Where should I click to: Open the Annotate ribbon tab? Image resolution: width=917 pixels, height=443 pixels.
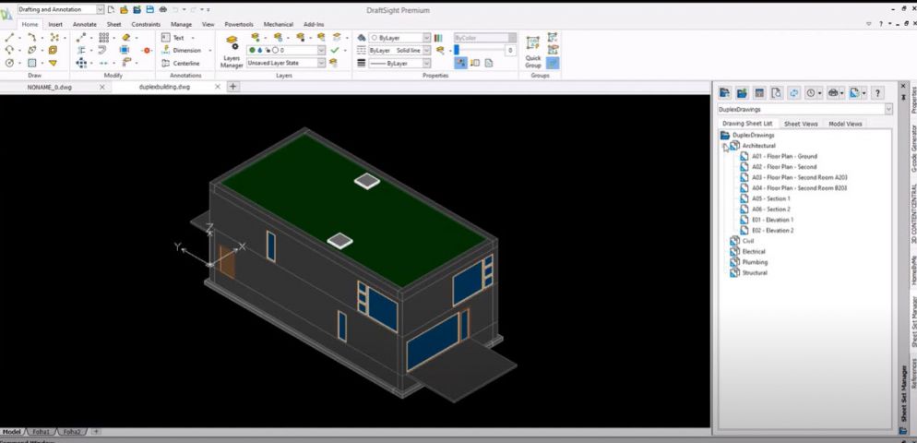(x=84, y=24)
